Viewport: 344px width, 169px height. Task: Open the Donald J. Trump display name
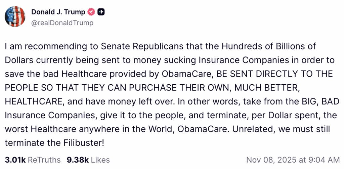point(58,12)
